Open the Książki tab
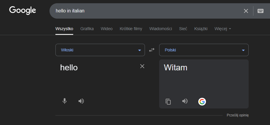The image size is (270, 125). click(x=201, y=29)
